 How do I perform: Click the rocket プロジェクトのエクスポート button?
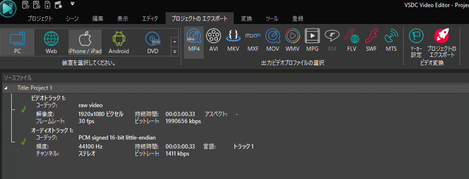pyautogui.click(x=441, y=42)
